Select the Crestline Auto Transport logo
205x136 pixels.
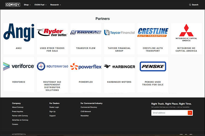(153, 33)
